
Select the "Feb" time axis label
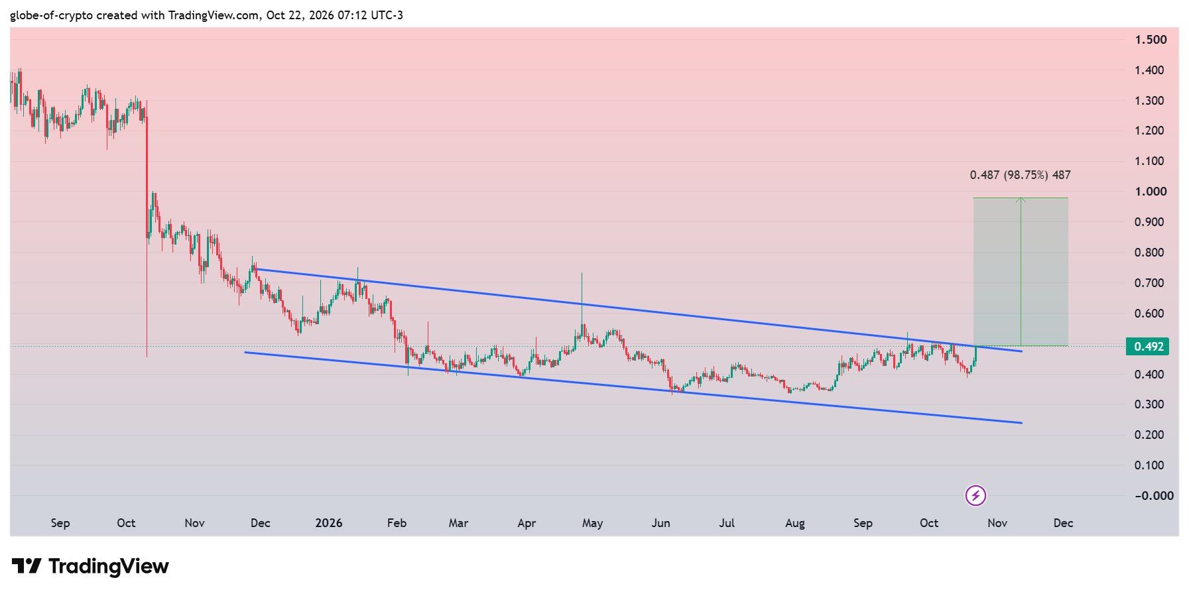[x=397, y=523]
